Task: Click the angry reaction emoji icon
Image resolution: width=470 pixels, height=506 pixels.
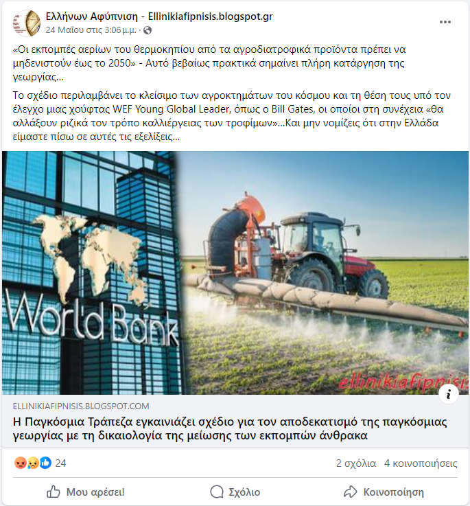Action: point(21,463)
